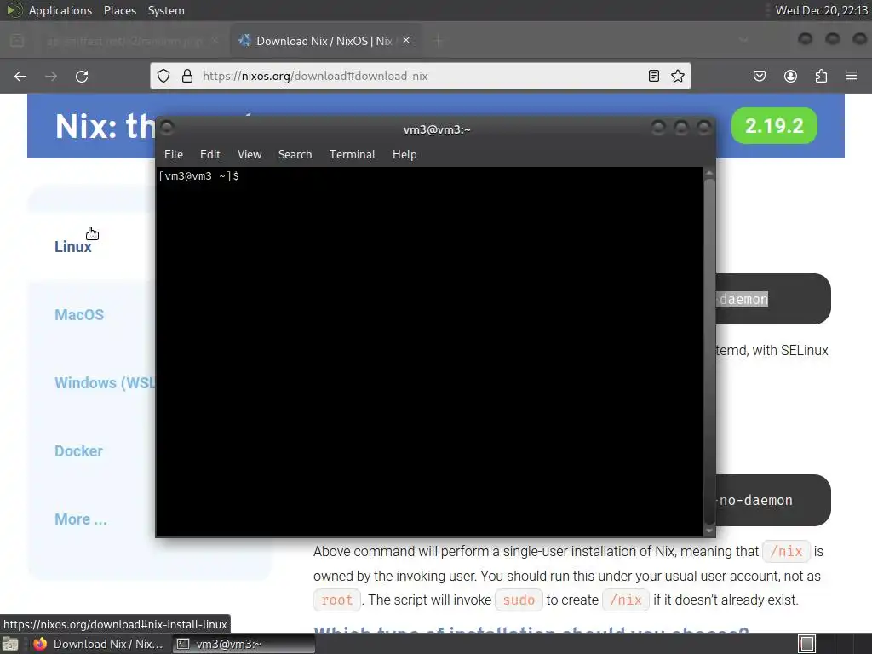Open the Firefox extensions puzzle icon

coord(821,76)
